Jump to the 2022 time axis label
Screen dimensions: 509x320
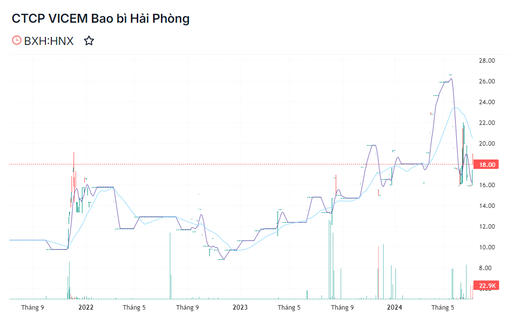(86, 308)
